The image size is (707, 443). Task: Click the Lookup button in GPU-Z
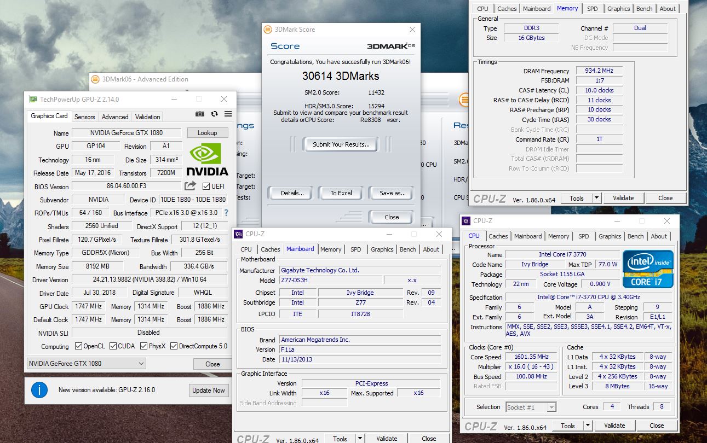[208, 133]
